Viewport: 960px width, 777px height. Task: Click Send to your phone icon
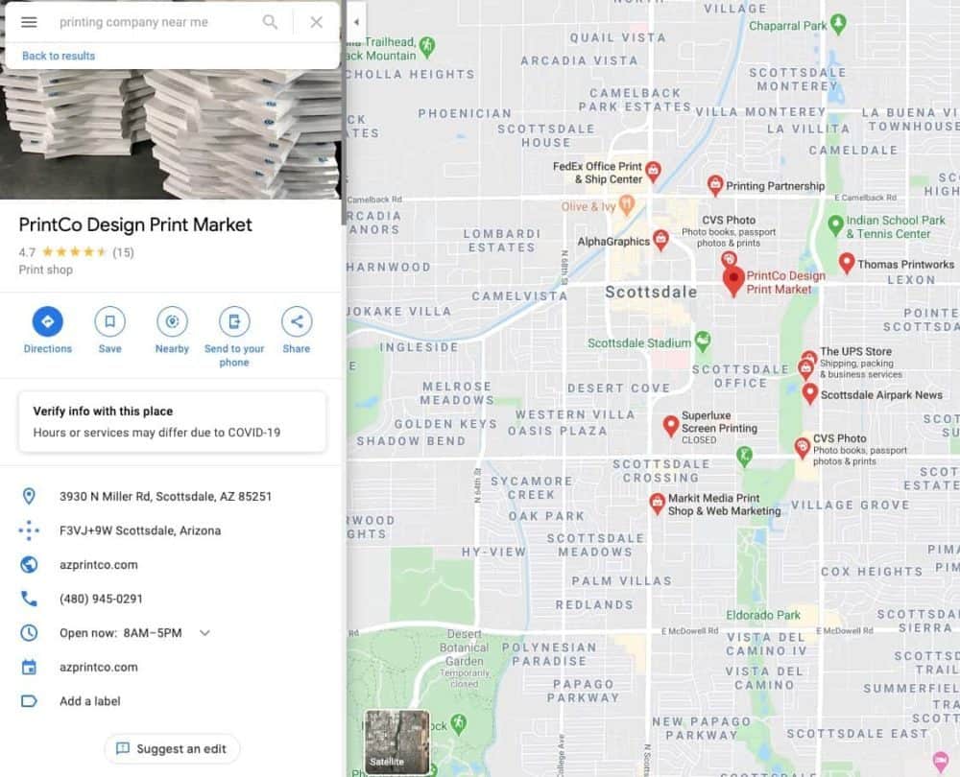(234, 321)
